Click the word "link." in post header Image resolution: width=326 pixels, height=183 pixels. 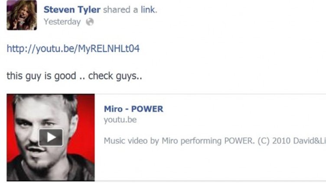coord(149,10)
